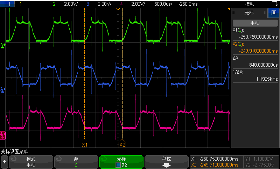Screen dimensions: 280x169
Task: Click the ΔX value 840.000000us
Action: tap(264, 65)
